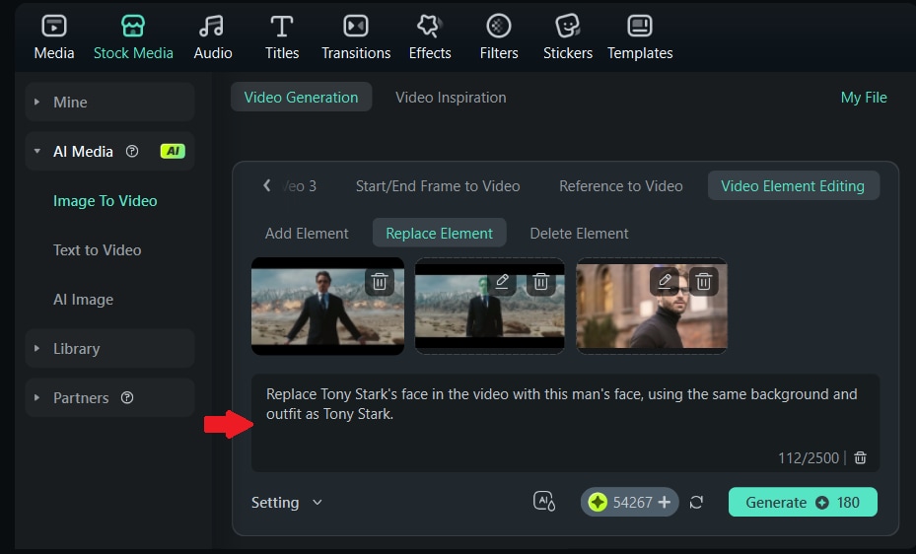Open the Effects panel

(x=430, y=37)
